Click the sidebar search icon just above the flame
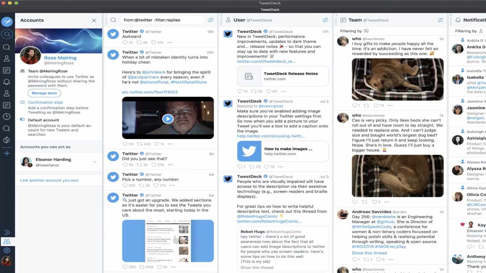486x273 pixels. pos(6,129)
